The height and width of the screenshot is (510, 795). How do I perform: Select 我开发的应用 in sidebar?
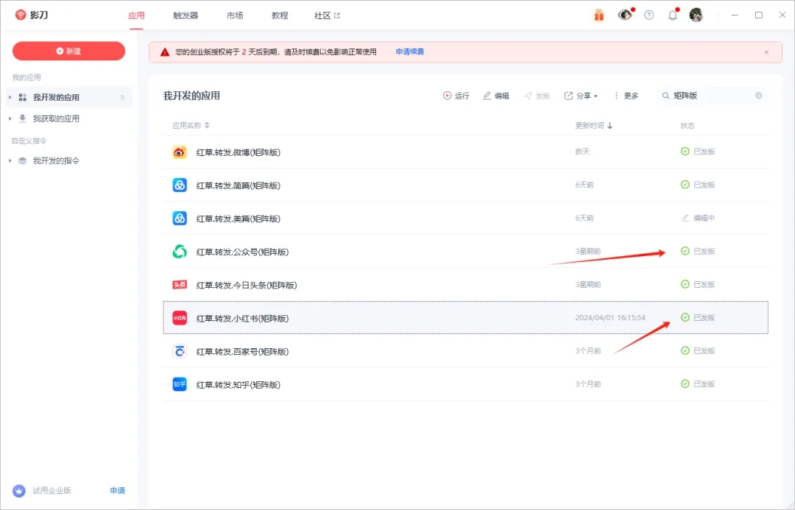click(x=69, y=97)
